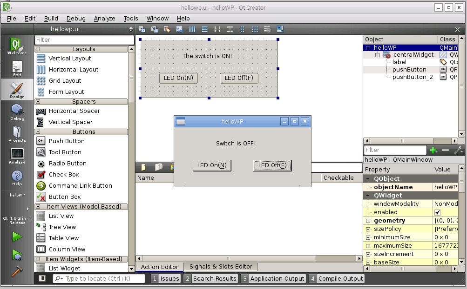Switch to Signals & Slots Editor tab
467x289 pixels.
point(221,267)
